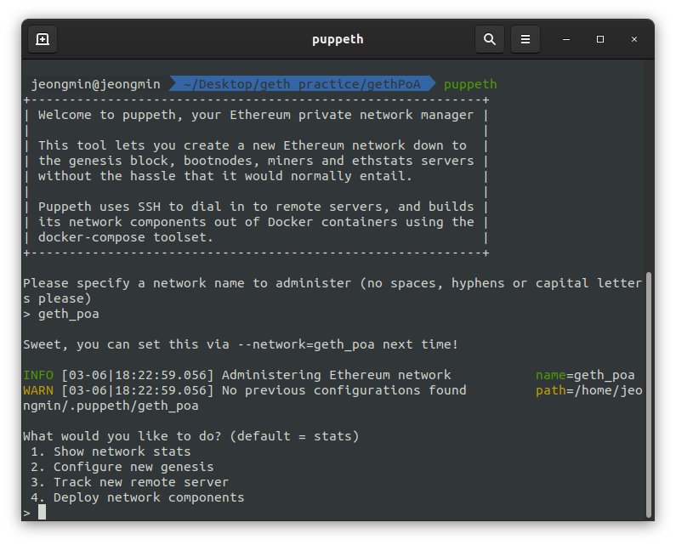Click the puppeth title in the header bar

pyautogui.click(x=338, y=39)
